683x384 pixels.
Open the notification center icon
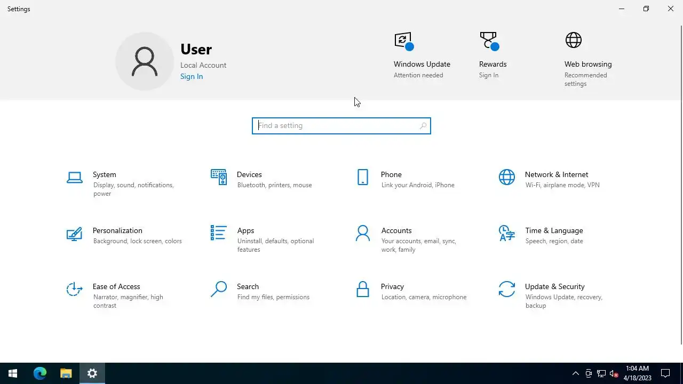pos(665,373)
